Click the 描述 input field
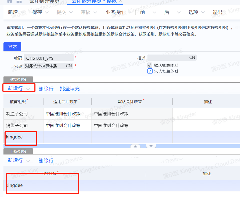The image size is (240, 197). [172, 57]
